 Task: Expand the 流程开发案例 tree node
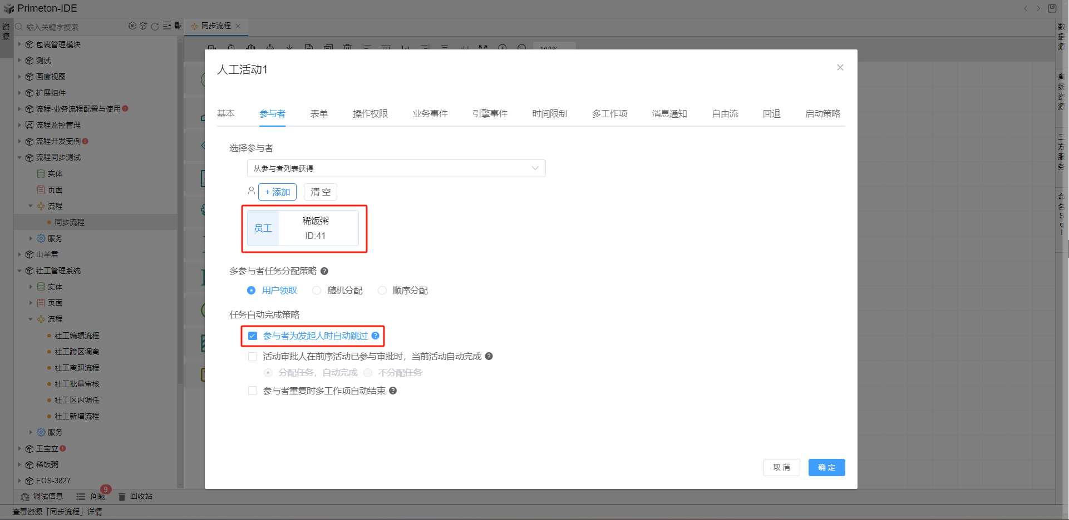point(19,141)
